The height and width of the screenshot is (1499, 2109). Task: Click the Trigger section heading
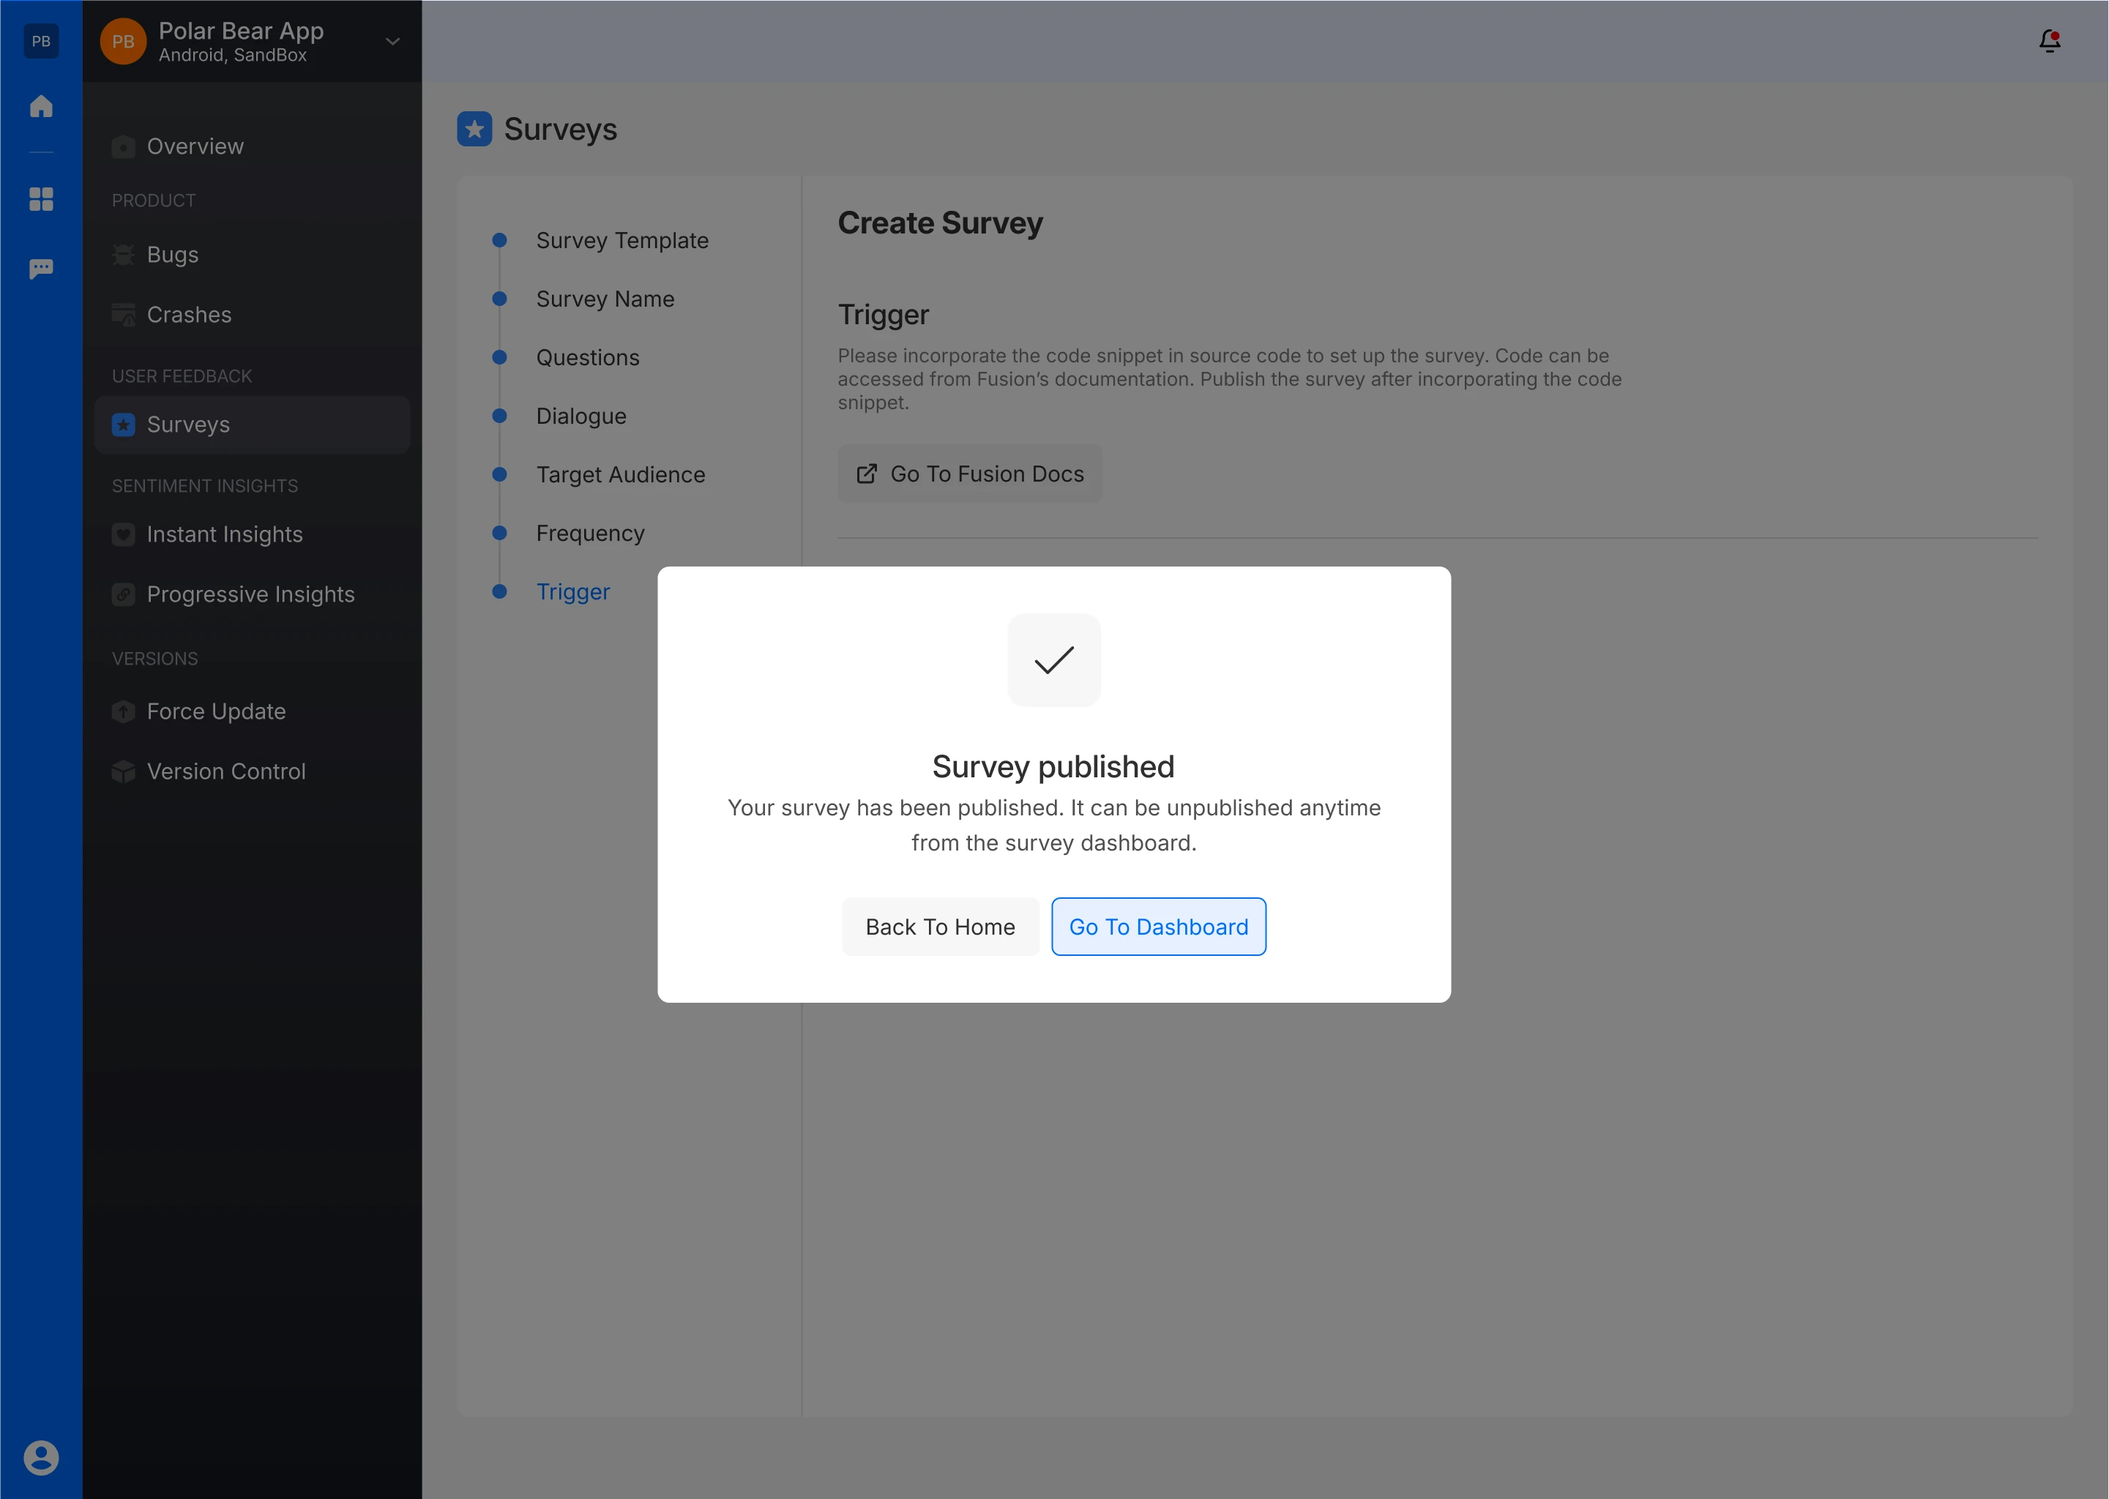(884, 315)
